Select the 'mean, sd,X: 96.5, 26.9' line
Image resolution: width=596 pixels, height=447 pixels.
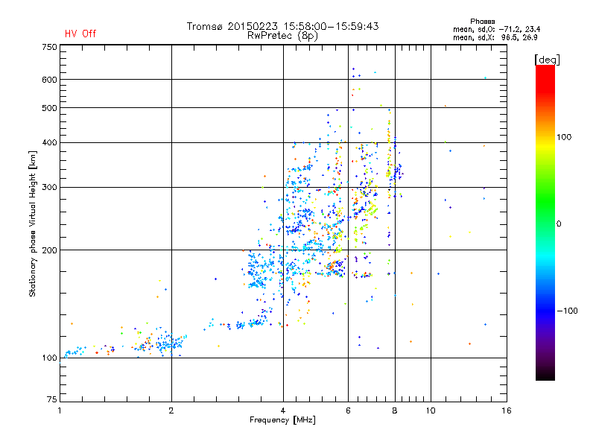point(495,37)
